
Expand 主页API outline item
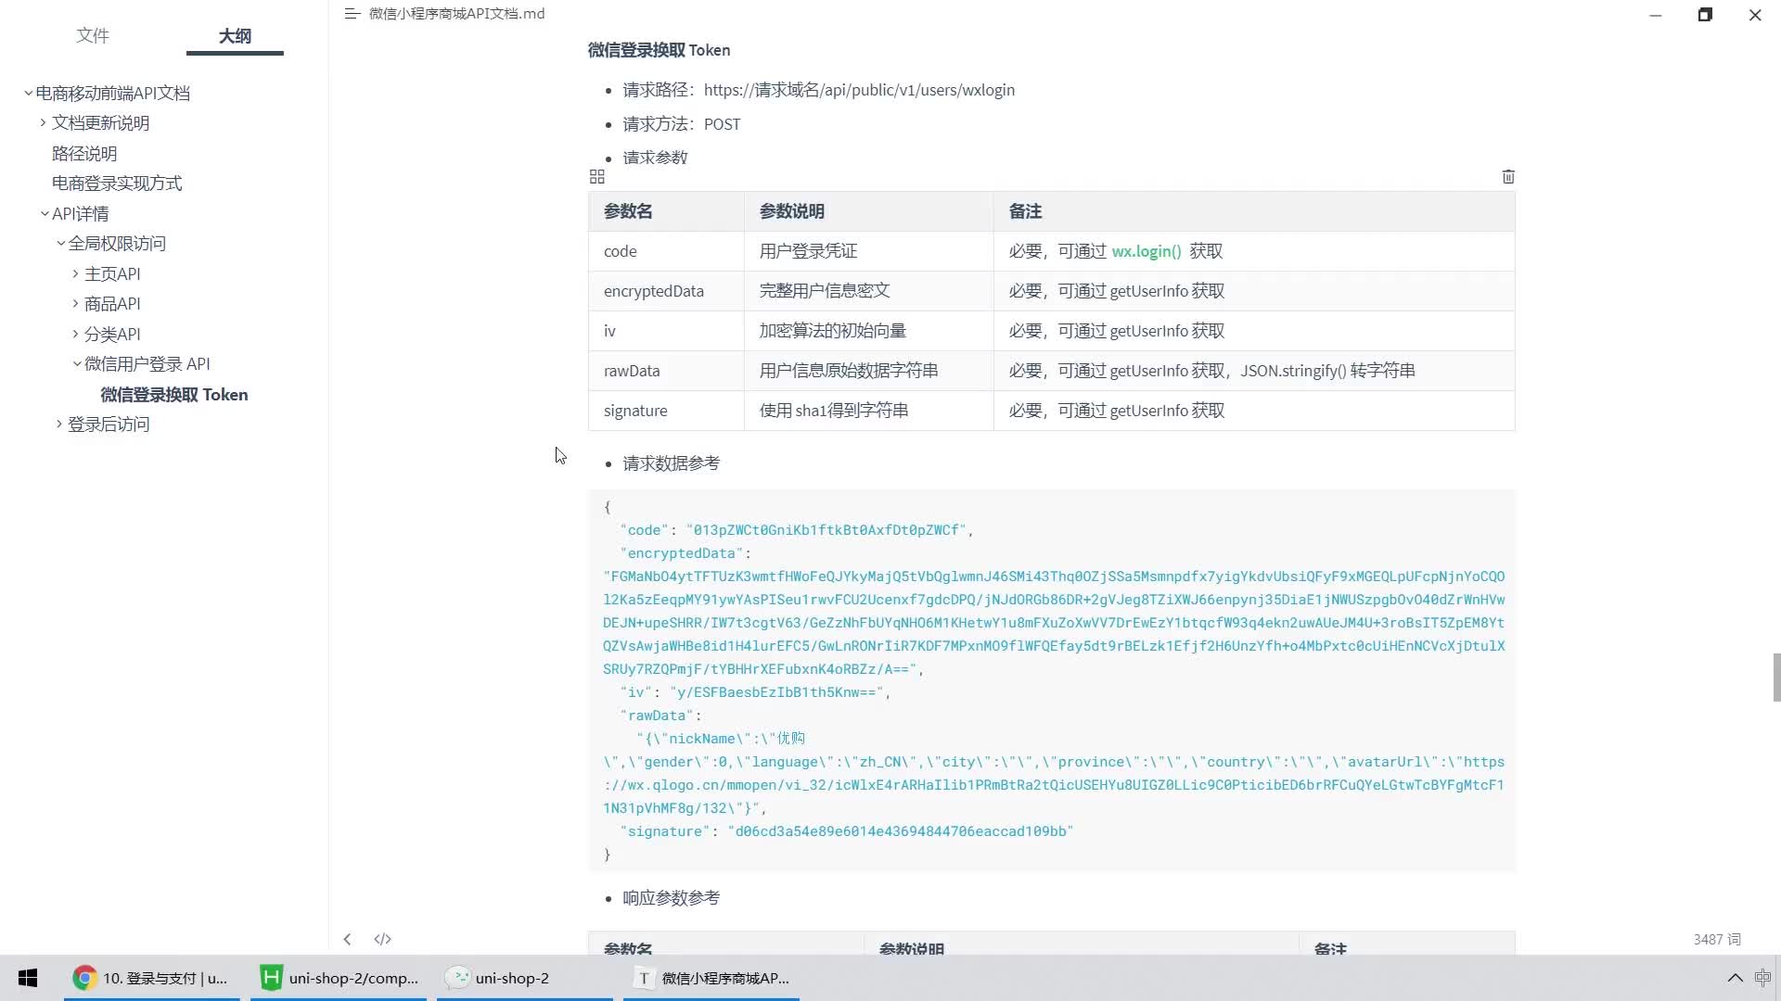(76, 273)
